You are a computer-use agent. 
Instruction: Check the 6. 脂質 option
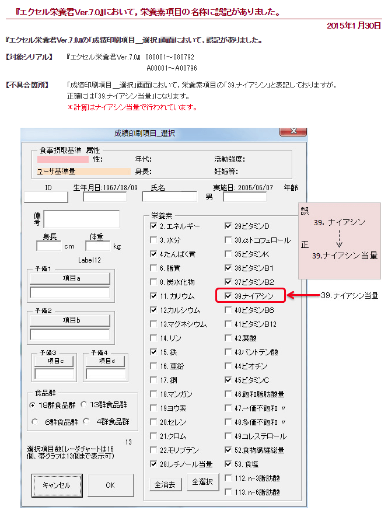(x=153, y=268)
